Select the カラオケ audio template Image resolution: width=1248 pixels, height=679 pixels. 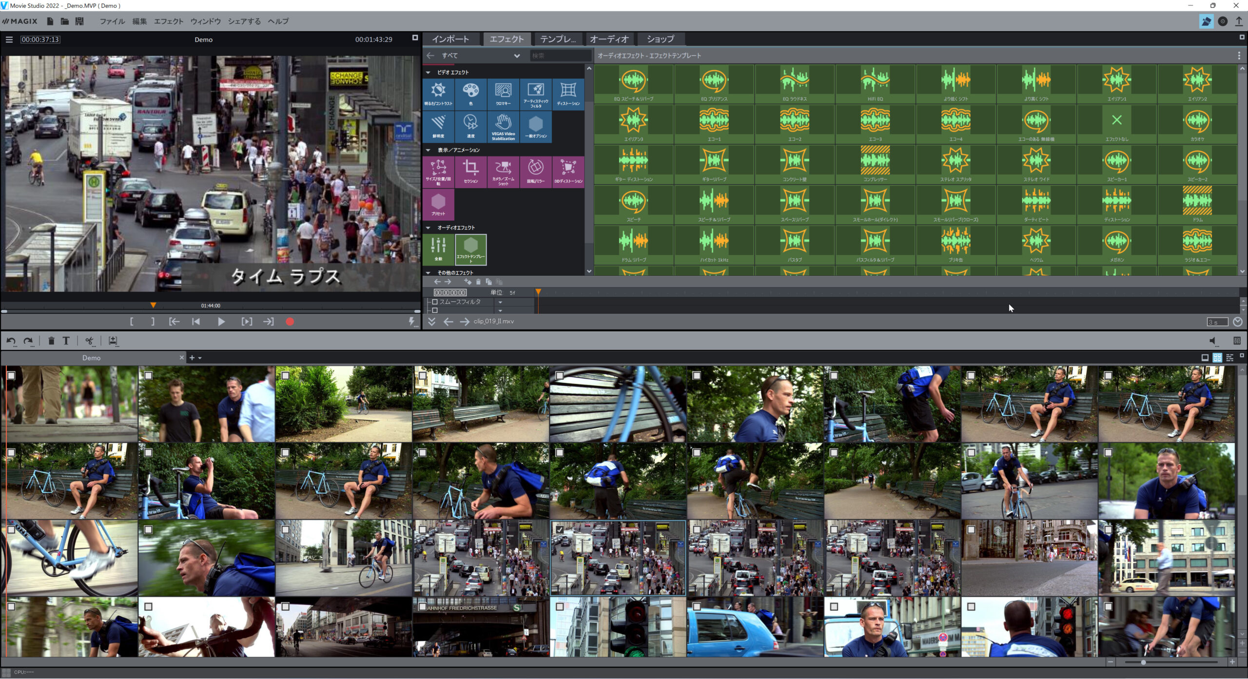point(1197,124)
